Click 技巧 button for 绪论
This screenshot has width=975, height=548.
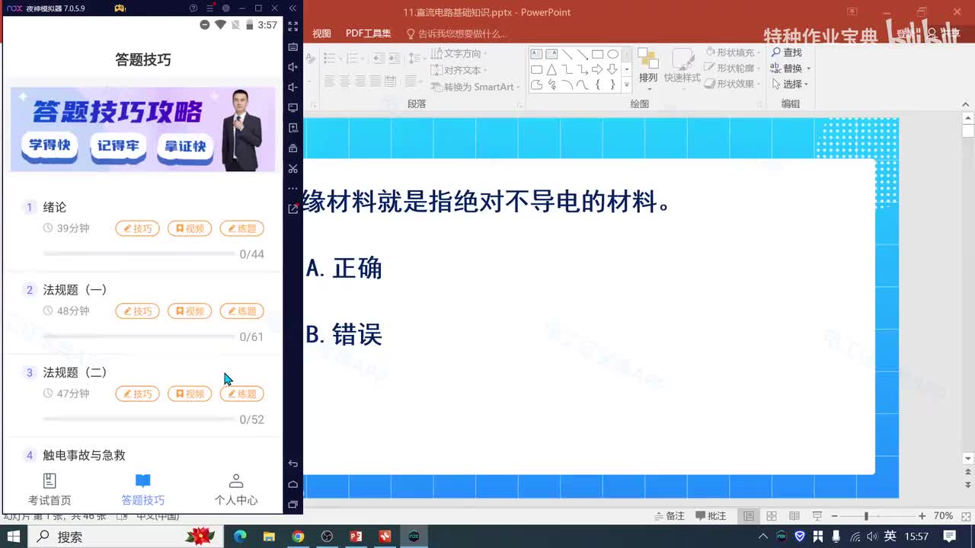point(138,228)
